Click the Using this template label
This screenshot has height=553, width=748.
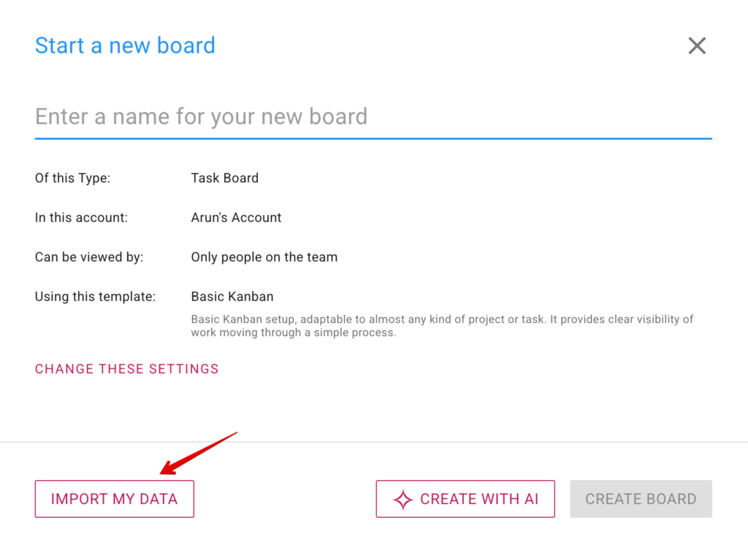coord(95,296)
